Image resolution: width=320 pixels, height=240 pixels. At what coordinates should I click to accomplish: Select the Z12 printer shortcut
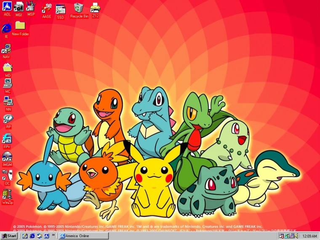(95, 10)
